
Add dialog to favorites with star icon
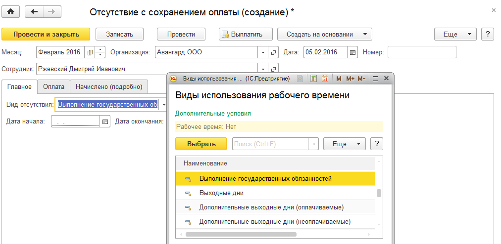click(x=301, y=79)
